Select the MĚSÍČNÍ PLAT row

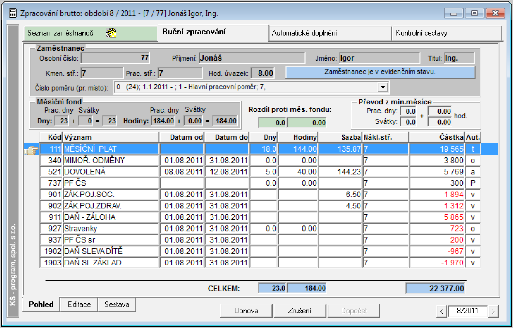pyautogui.click(x=261, y=149)
